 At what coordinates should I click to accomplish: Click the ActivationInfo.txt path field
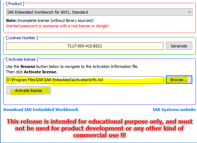coord(85,80)
